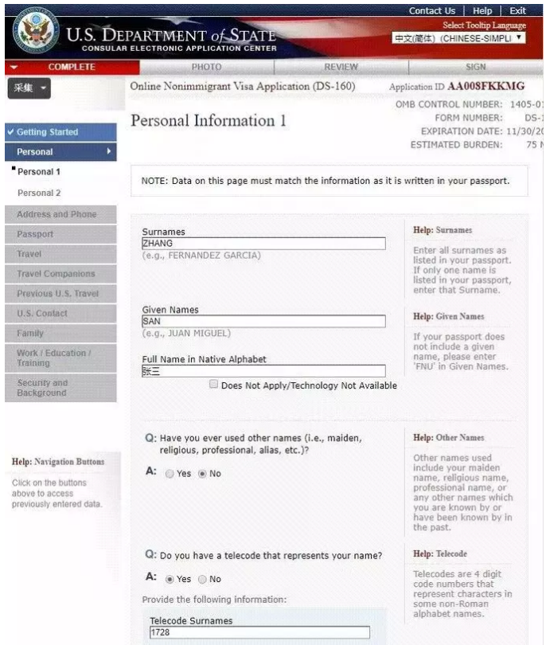The image size is (546, 645).
Task: Switch to the PHOTO step tab
Action: click(x=206, y=68)
